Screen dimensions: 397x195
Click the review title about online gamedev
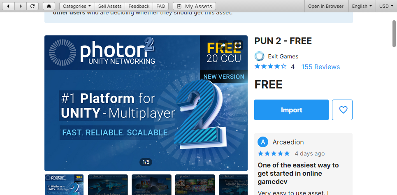(x=298, y=174)
